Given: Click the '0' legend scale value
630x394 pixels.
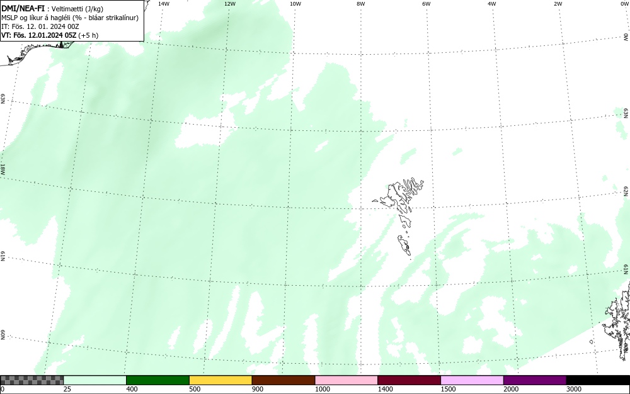Looking at the screenshot, I should 3,389.
